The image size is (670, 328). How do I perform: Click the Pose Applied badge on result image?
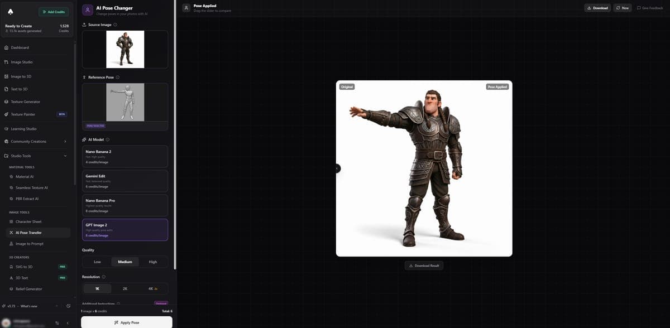tap(497, 87)
